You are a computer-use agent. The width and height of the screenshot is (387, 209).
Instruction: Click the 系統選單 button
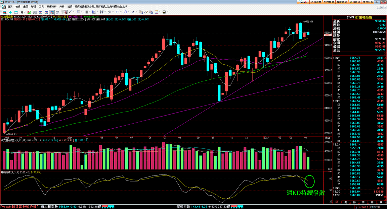coord(316,2)
